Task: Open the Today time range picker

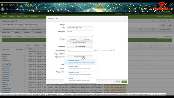Action: (x=164, y=25)
